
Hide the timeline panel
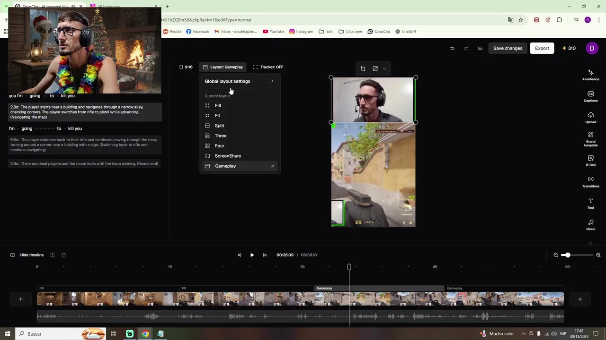coord(27,255)
